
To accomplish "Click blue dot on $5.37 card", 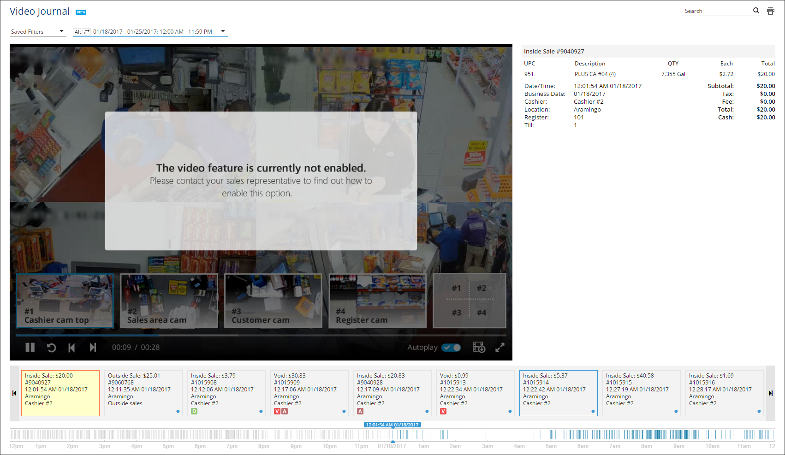I will click(593, 411).
